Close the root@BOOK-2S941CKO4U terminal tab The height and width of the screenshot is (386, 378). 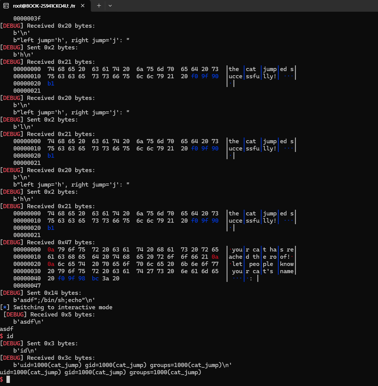(x=83, y=6)
